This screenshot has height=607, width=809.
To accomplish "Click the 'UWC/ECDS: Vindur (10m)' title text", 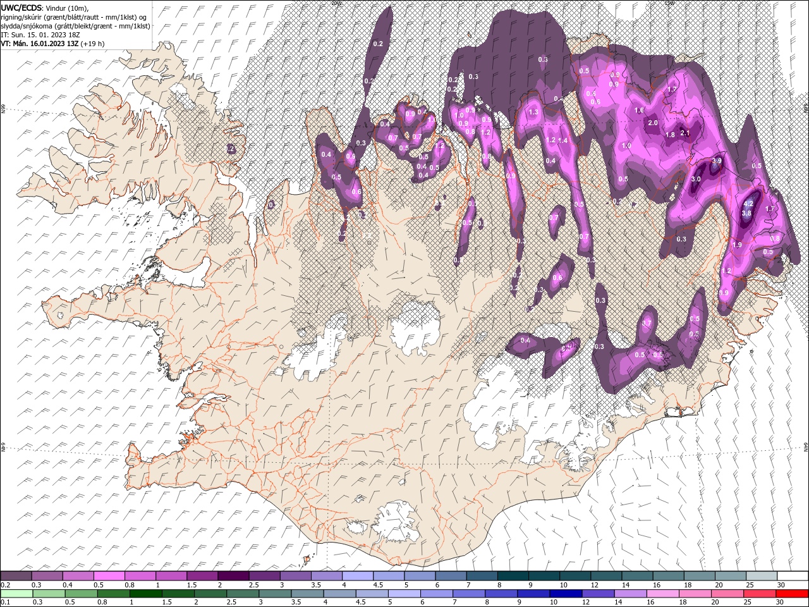I will (x=45, y=8).
